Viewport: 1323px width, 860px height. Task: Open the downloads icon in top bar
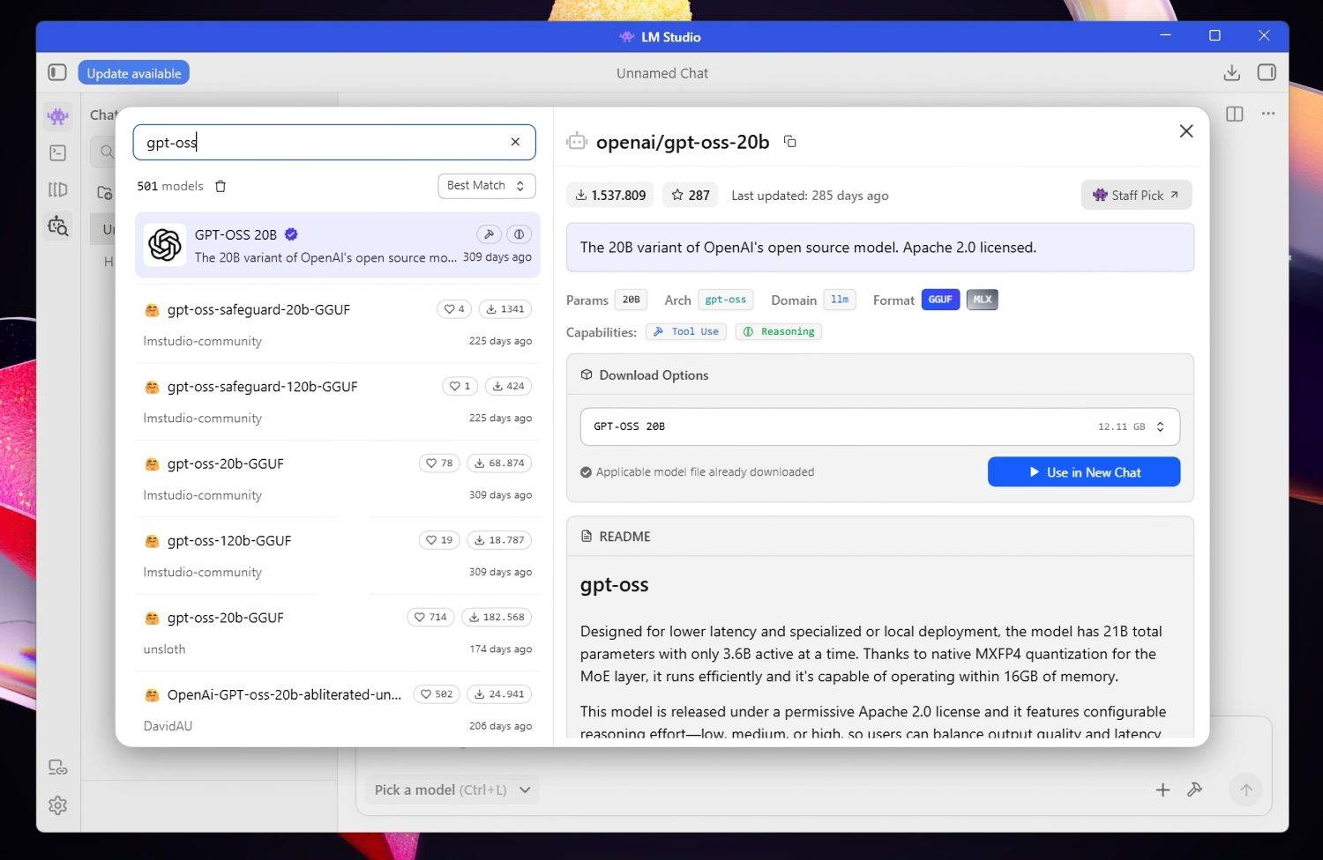tap(1232, 72)
